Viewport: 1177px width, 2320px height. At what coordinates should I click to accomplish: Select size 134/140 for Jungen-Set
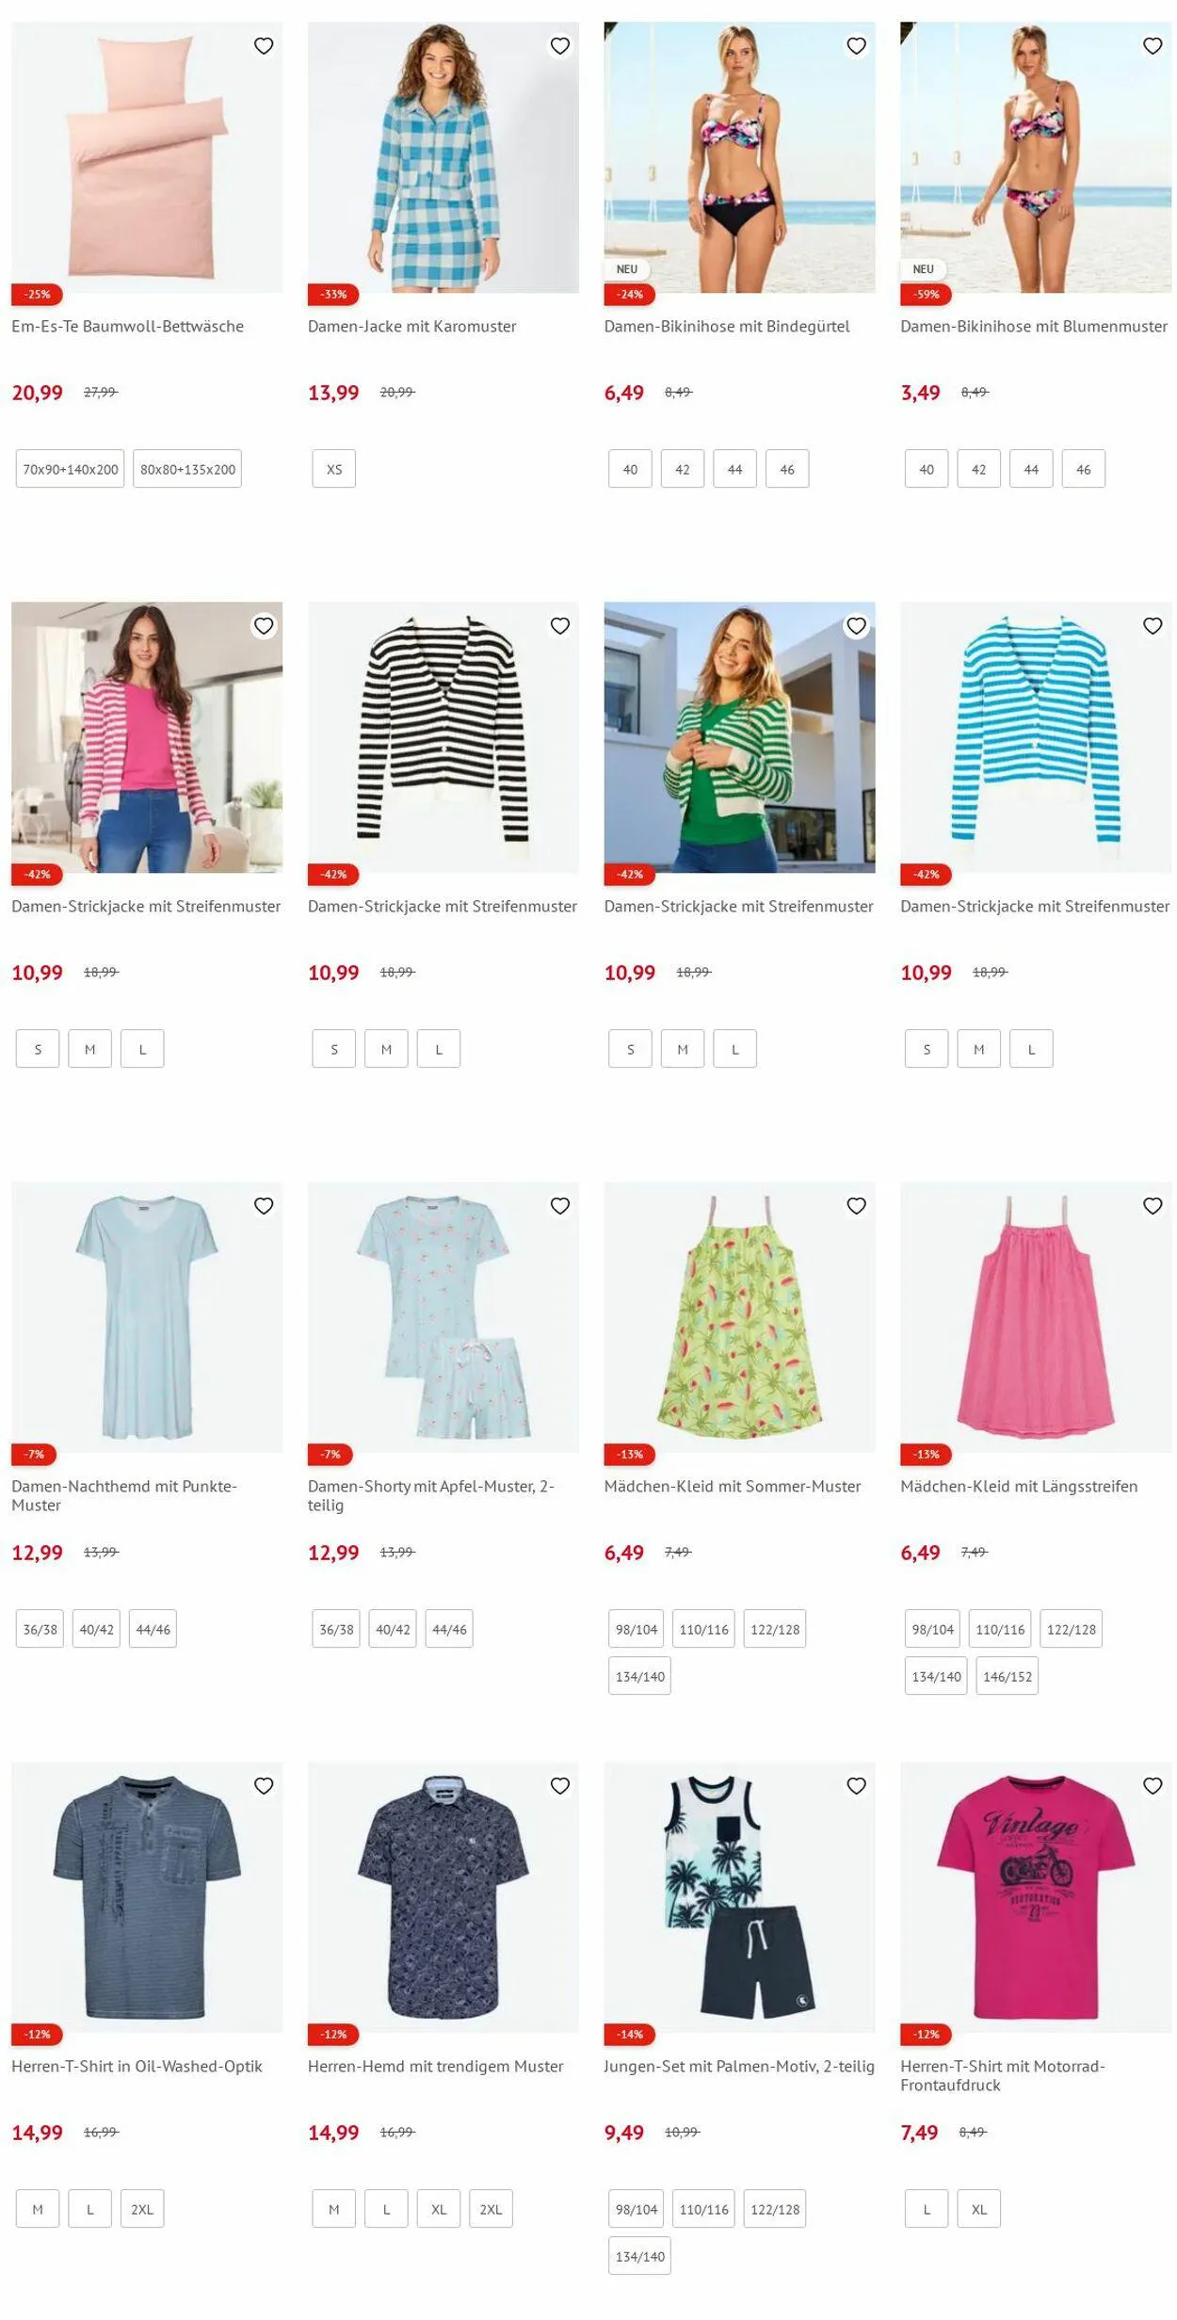(x=640, y=2256)
